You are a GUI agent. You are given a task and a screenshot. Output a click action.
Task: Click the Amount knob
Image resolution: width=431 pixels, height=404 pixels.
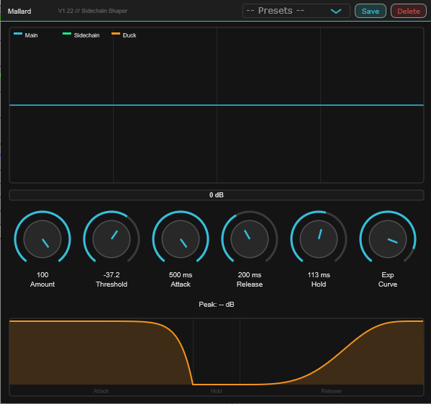point(42,238)
